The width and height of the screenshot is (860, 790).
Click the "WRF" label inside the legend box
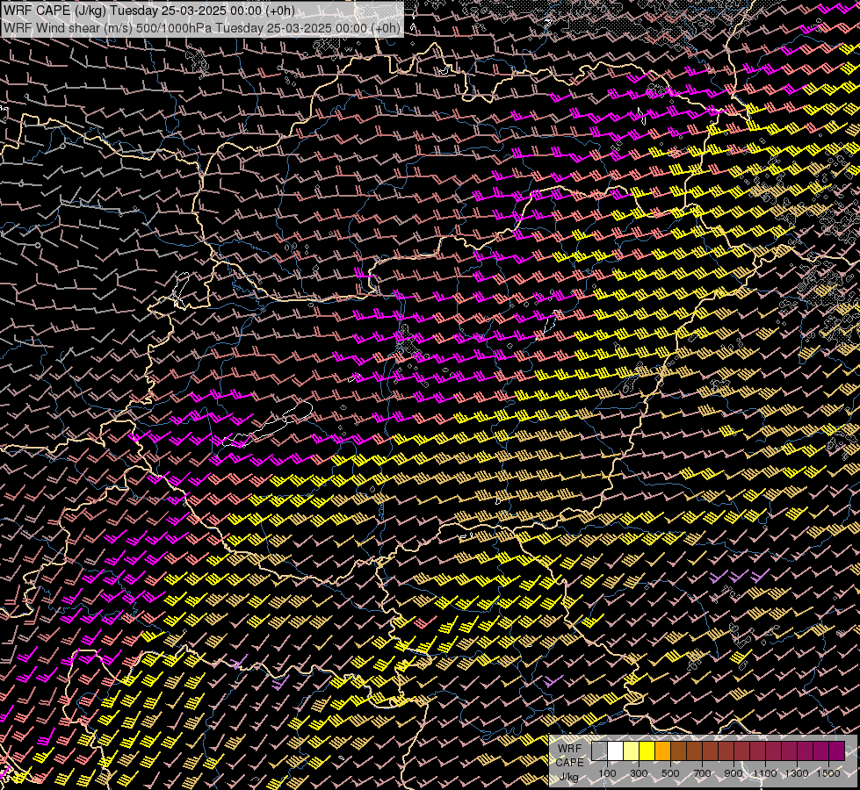coord(569,749)
